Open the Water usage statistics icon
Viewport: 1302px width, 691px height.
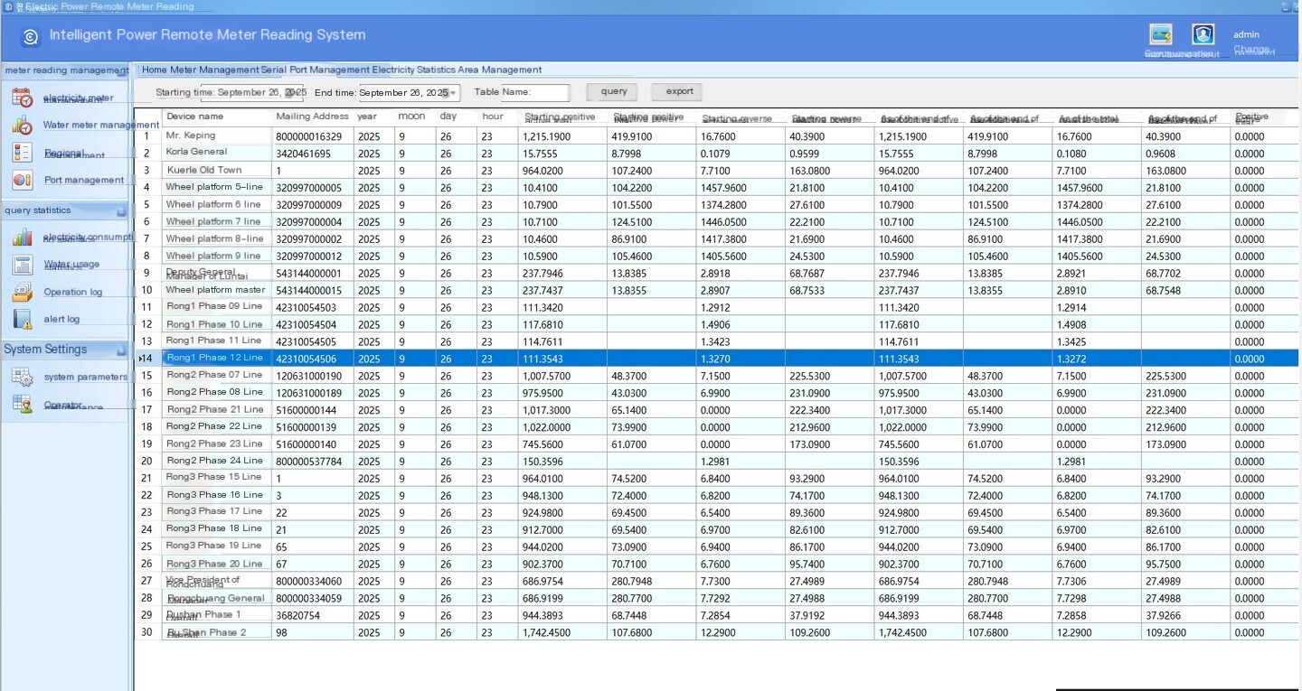(23, 265)
